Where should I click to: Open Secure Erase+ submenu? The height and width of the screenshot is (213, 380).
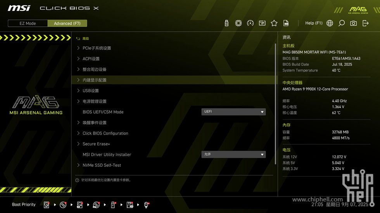174,144
